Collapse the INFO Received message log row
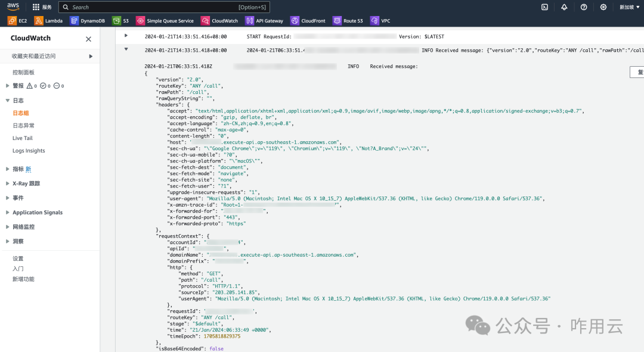 pos(126,49)
